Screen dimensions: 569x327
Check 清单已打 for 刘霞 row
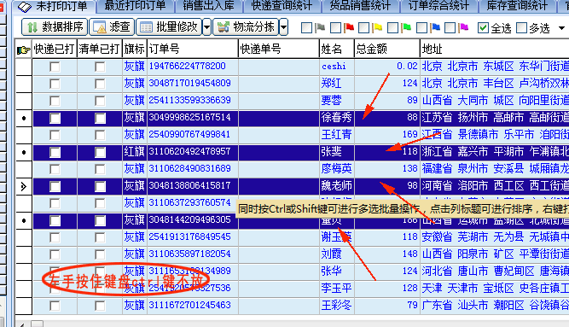(100, 254)
